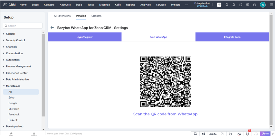Open the Reports module

[131, 5]
